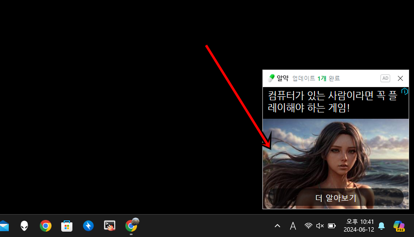
Task: Click the 알약 pill logo icon
Action: pyautogui.click(x=271, y=78)
